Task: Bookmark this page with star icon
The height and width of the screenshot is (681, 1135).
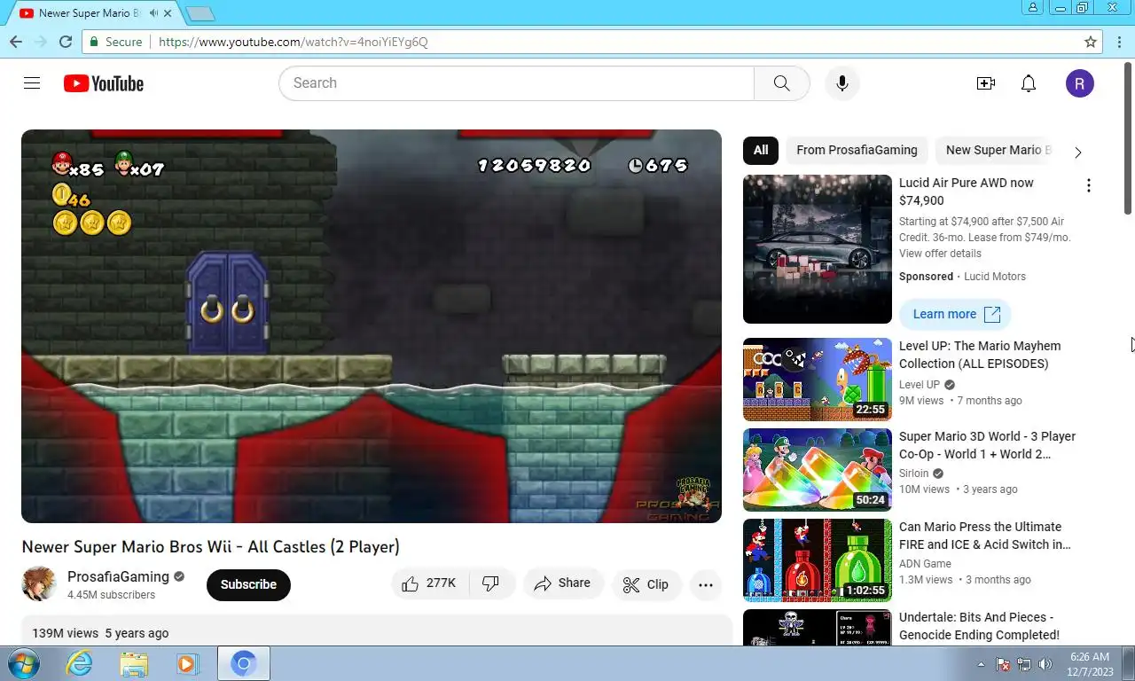Action: click(x=1091, y=42)
